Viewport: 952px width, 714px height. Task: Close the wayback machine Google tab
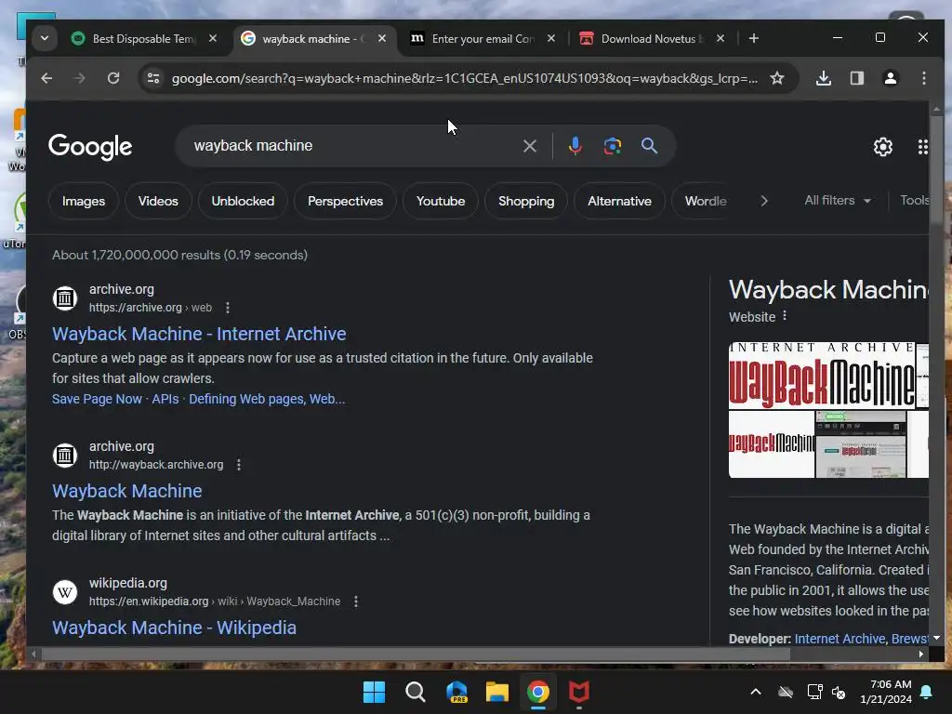coord(382,38)
